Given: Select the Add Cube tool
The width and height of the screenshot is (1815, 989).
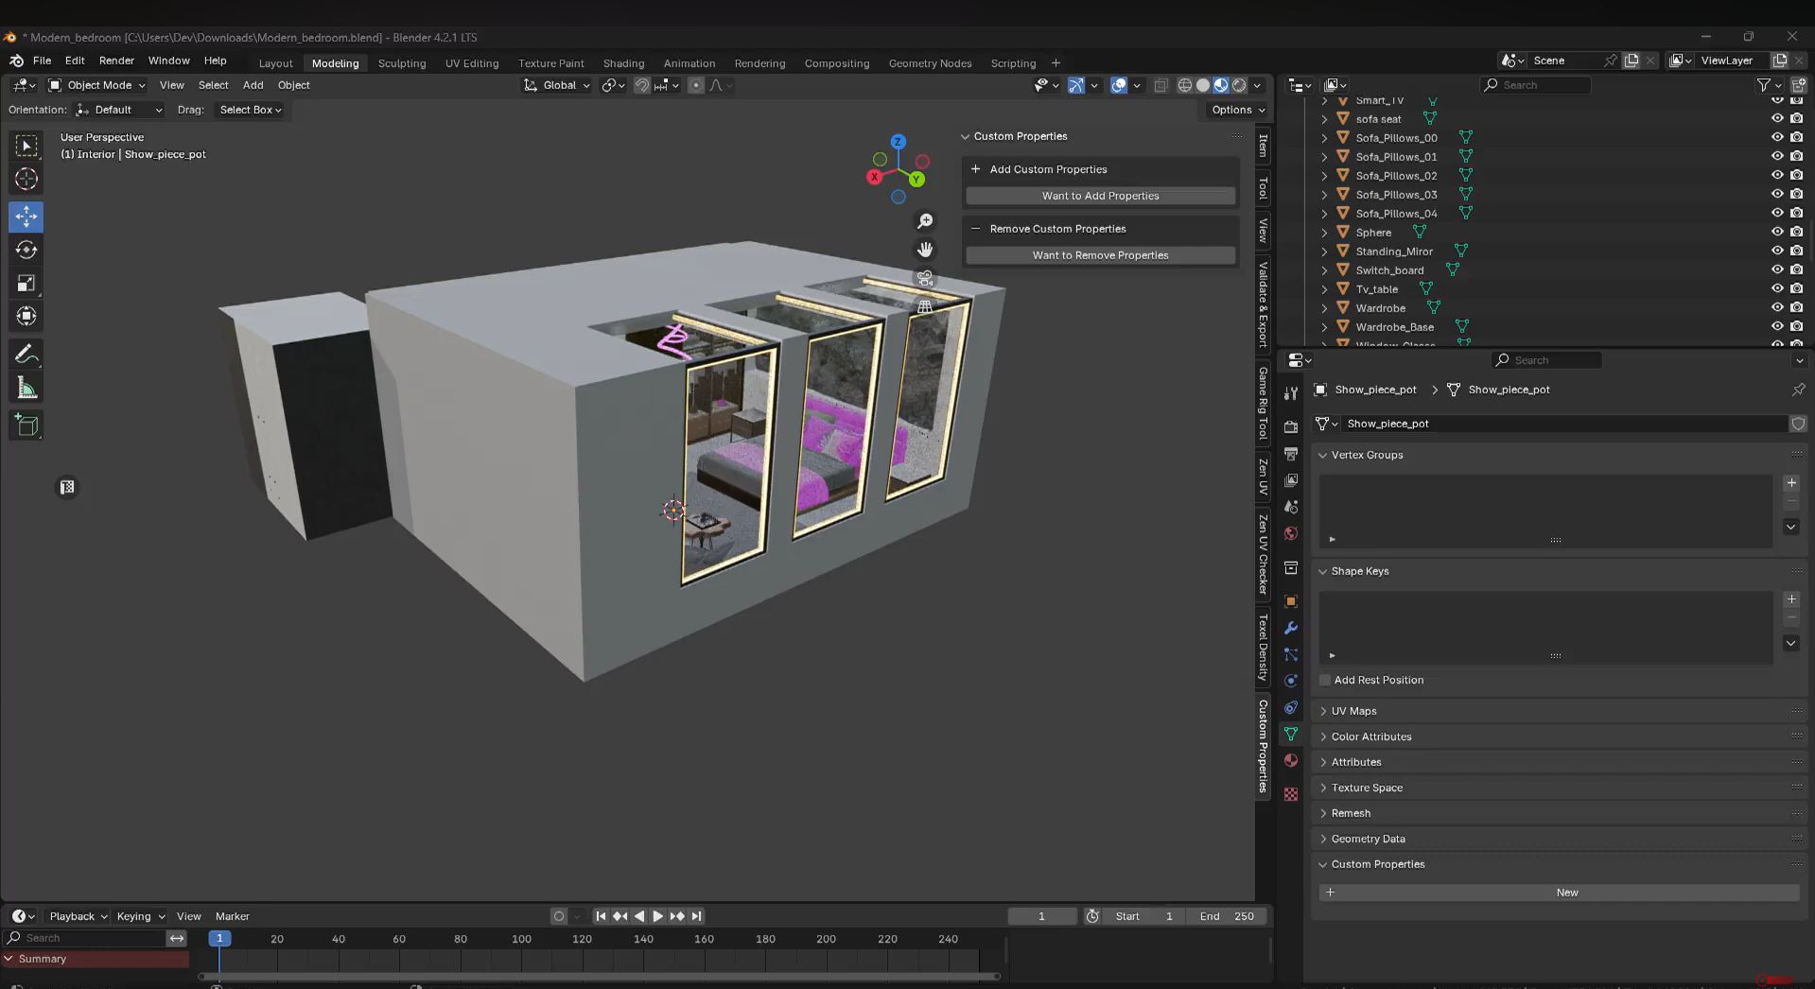Looking at the screenshot, I should pos(26,425).
